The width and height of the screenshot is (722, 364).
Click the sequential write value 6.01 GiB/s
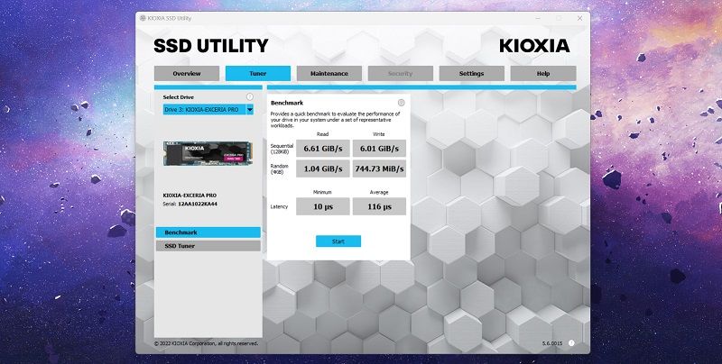click(x=379, y=149)
